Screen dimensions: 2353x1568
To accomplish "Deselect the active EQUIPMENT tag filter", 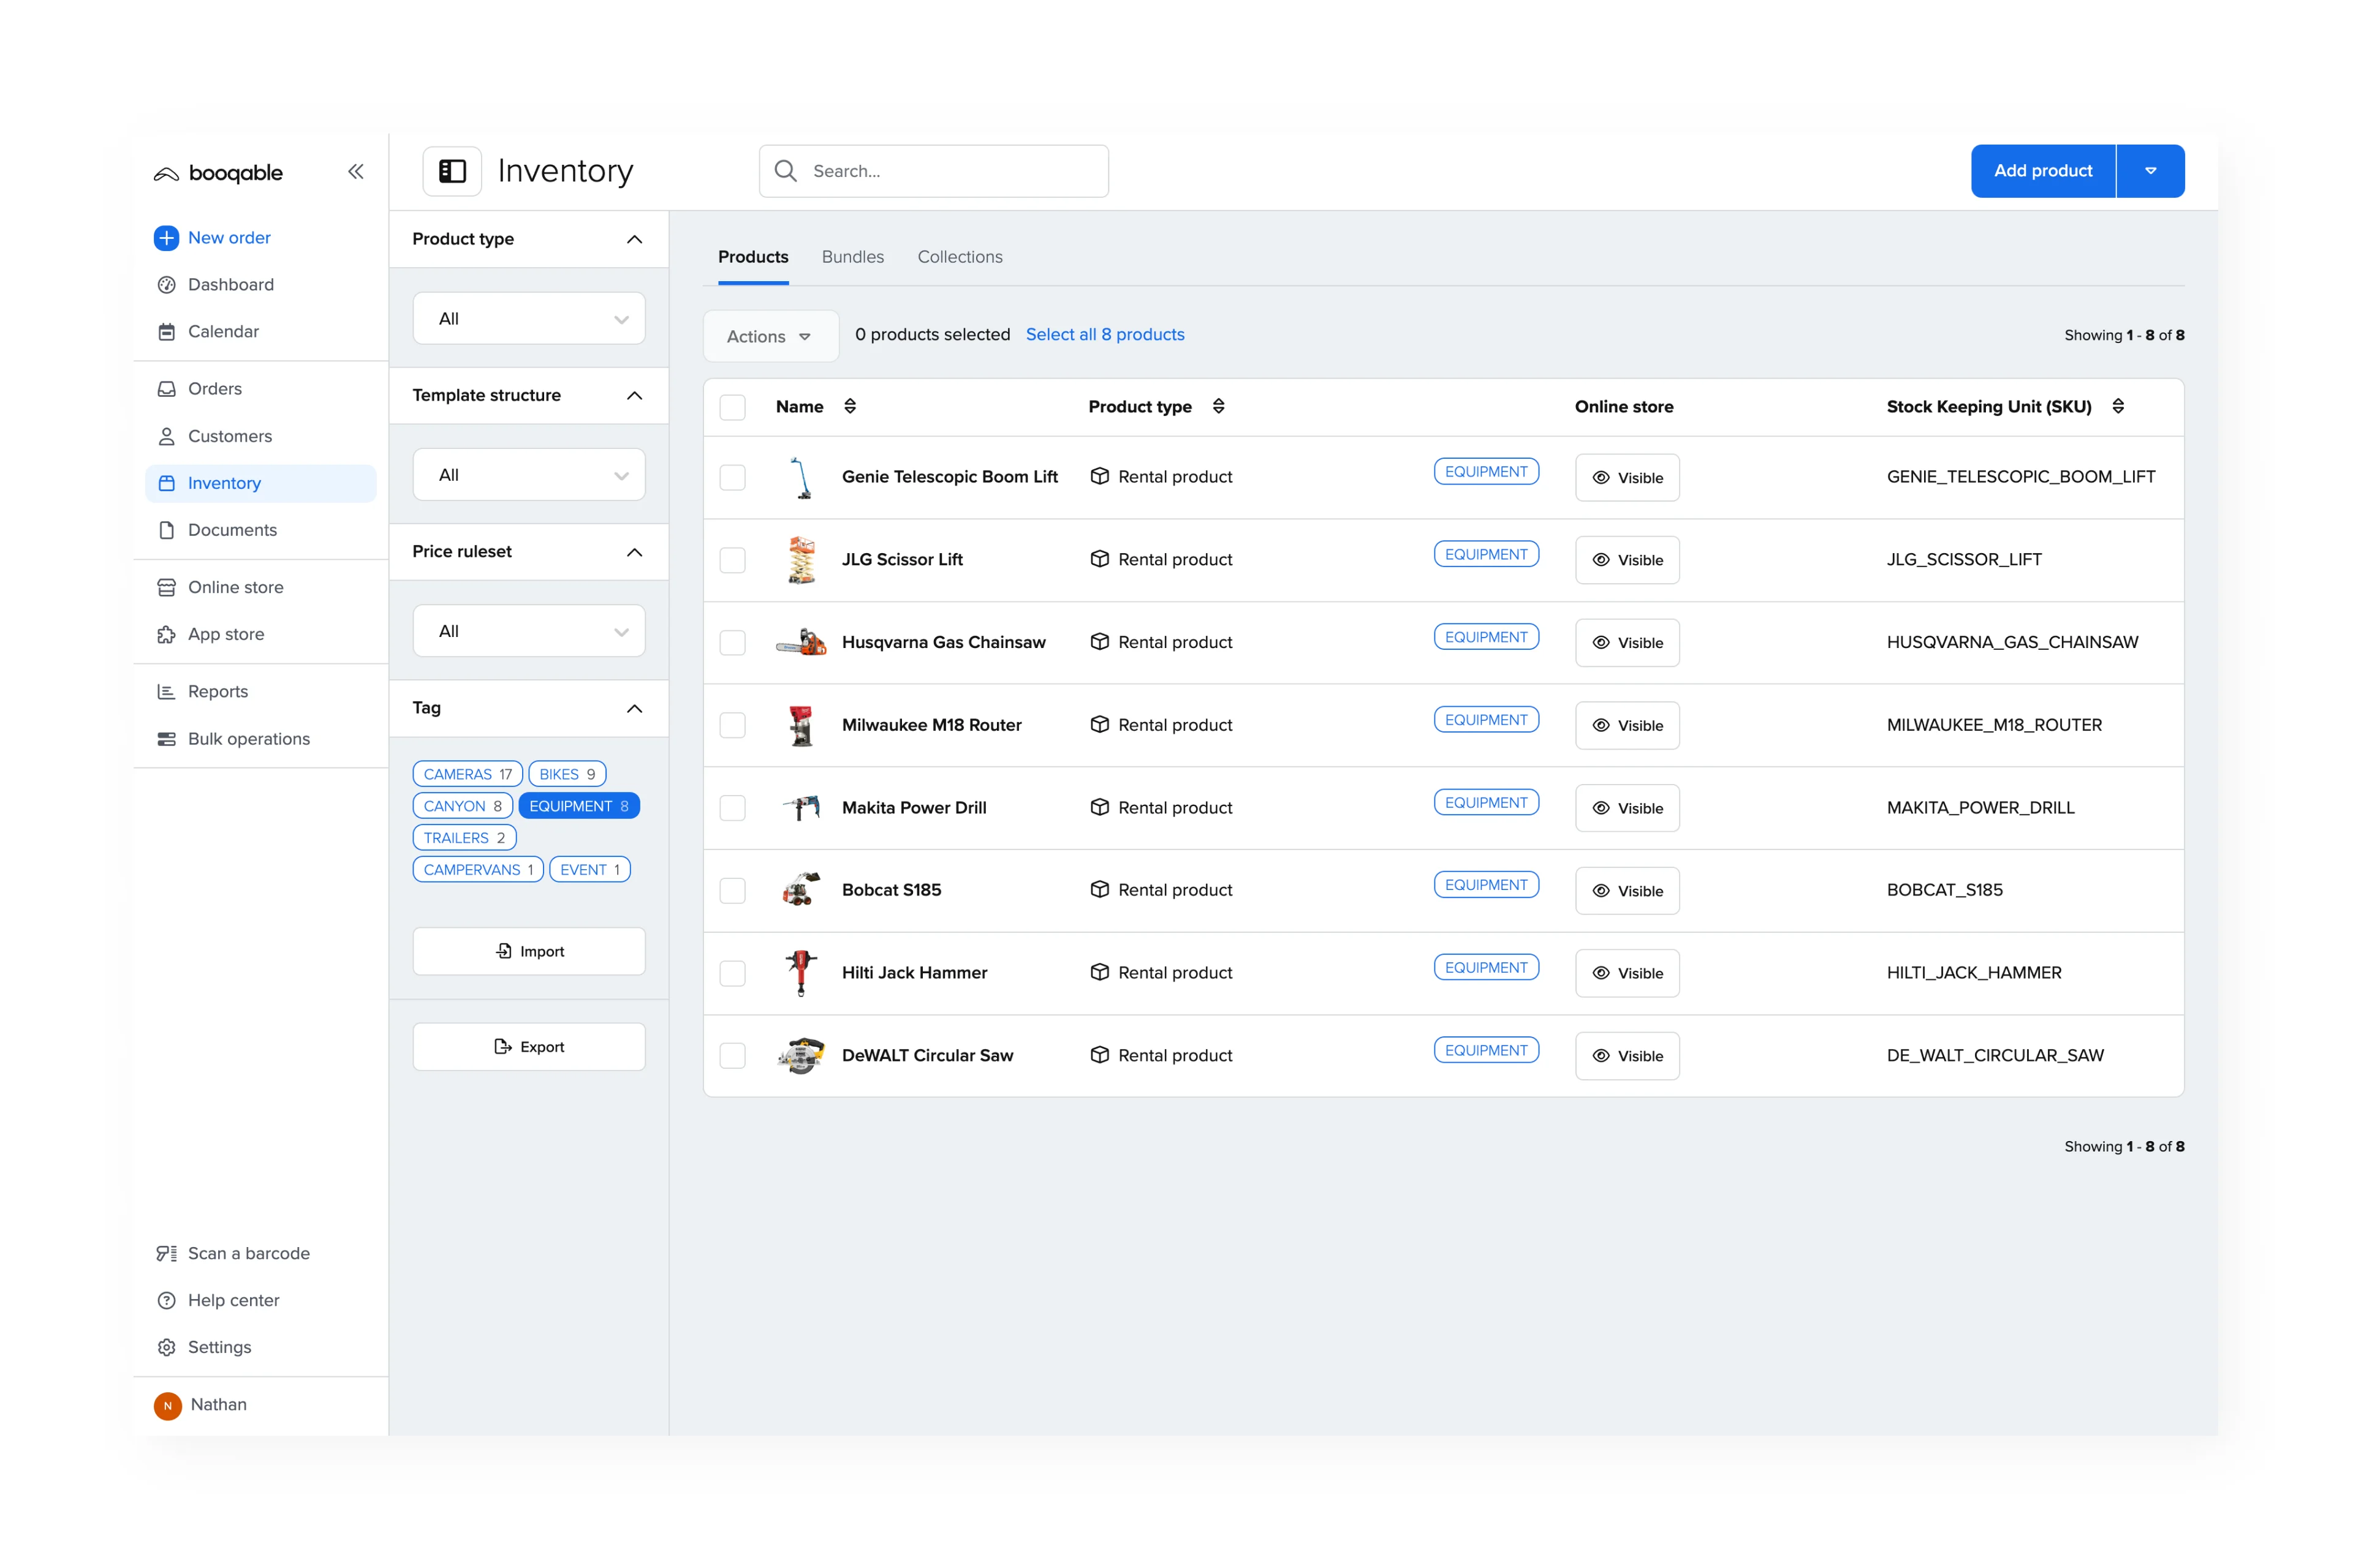I will tap(579, 806).
